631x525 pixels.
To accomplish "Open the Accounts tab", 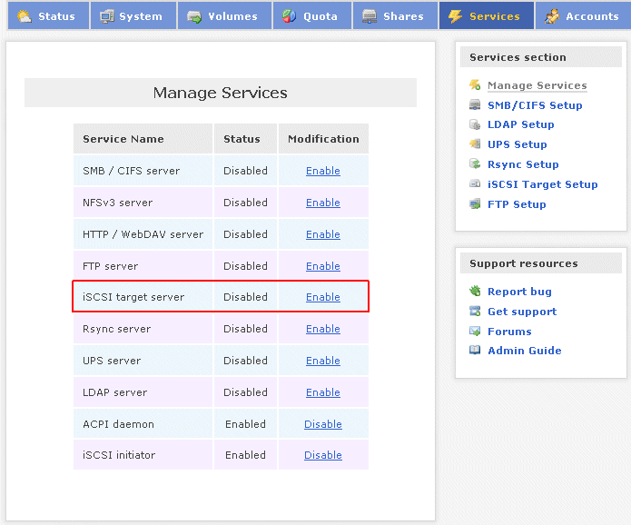I will [582, 16].
